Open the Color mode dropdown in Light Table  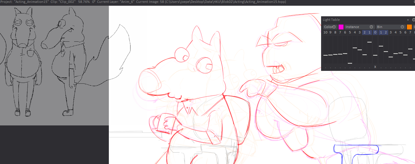point(330,27)
